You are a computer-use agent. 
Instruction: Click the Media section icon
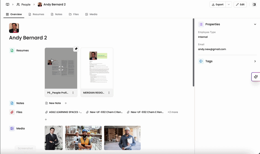(12, 129)
